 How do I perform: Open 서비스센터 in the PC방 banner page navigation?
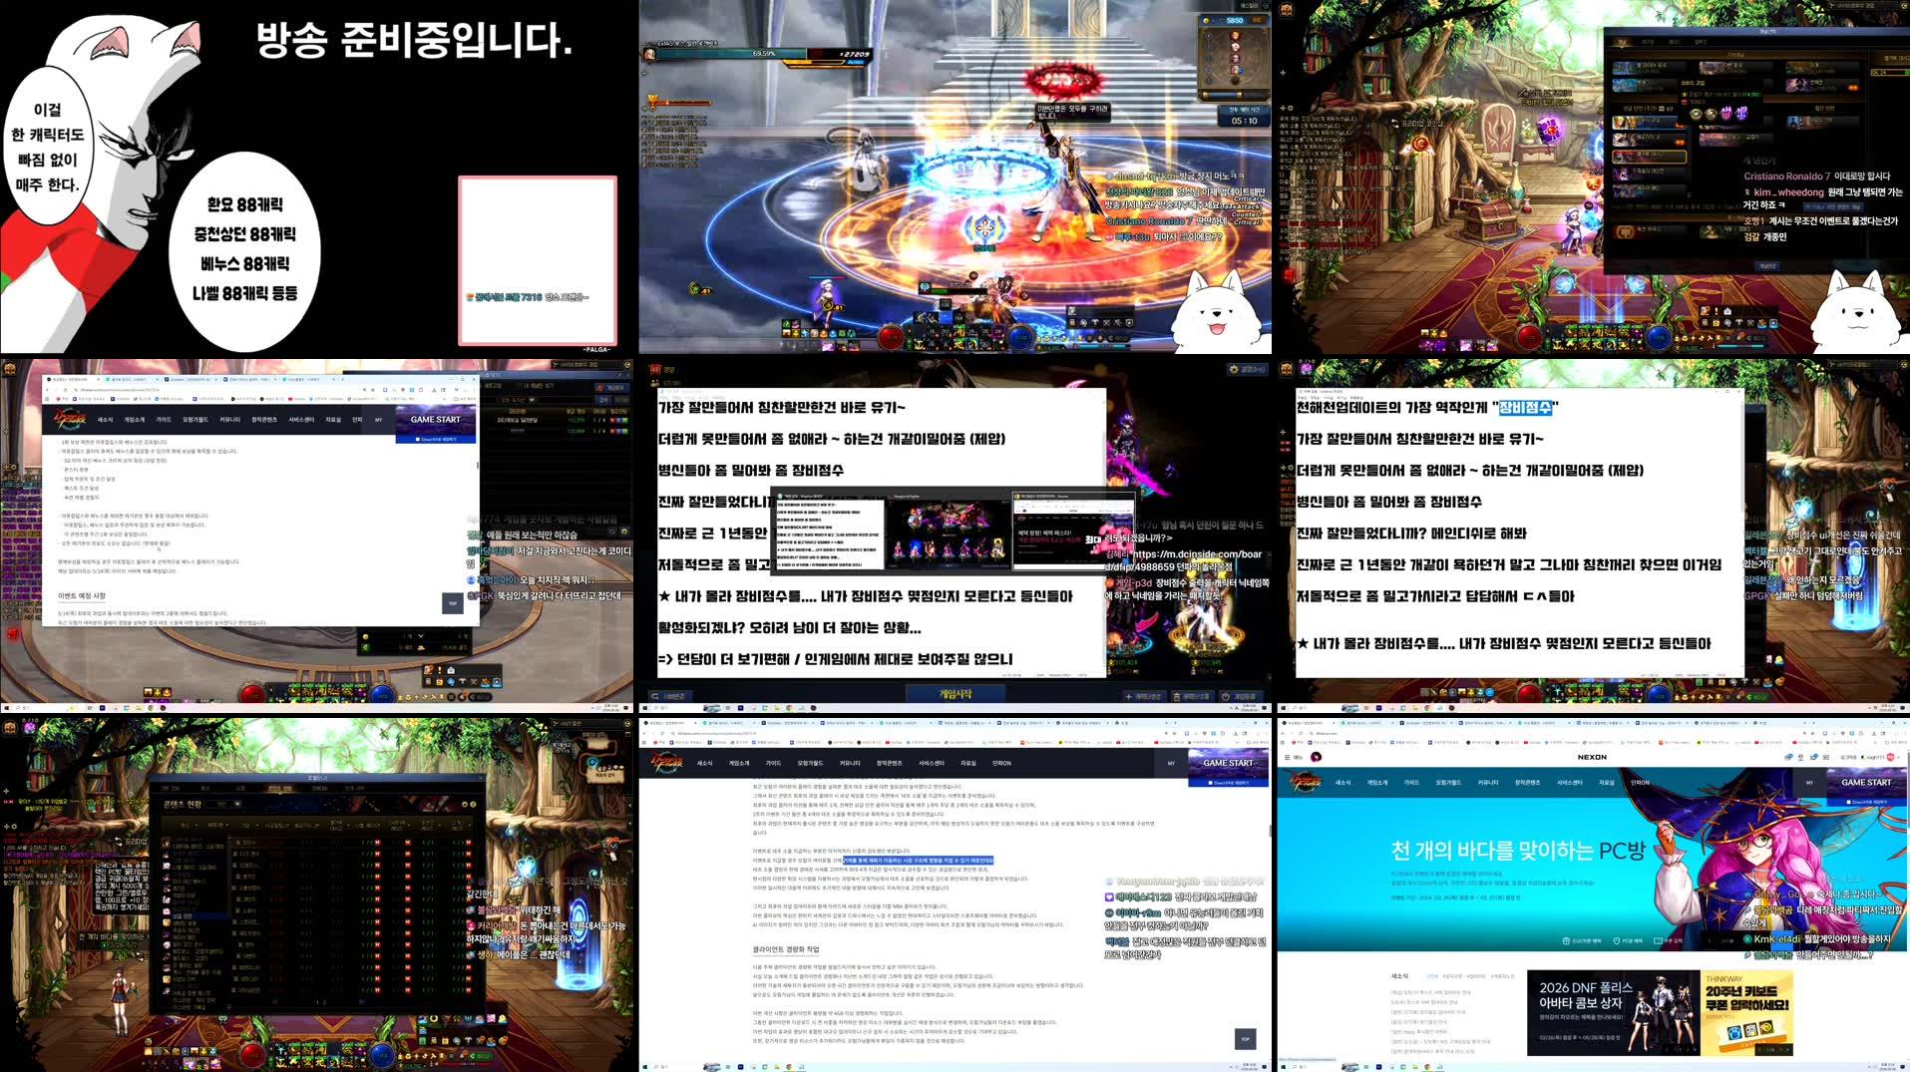click(1570, 783)
